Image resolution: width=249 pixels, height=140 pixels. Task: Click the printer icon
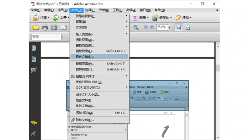click(45, 27)
